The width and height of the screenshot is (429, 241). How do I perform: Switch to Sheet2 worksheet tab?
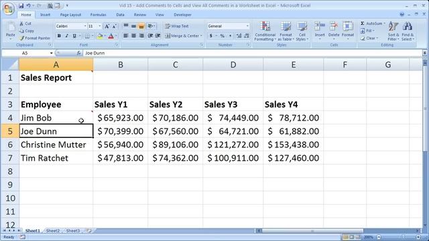click(53, 231)
